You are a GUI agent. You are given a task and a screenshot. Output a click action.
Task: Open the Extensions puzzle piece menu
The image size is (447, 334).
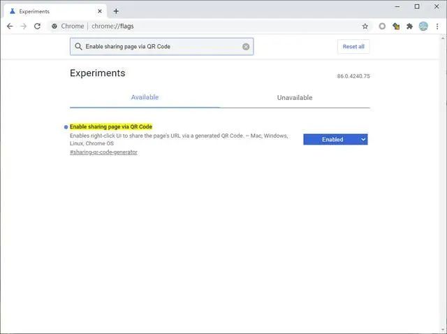pyautogui.click(x=410, y=27)
